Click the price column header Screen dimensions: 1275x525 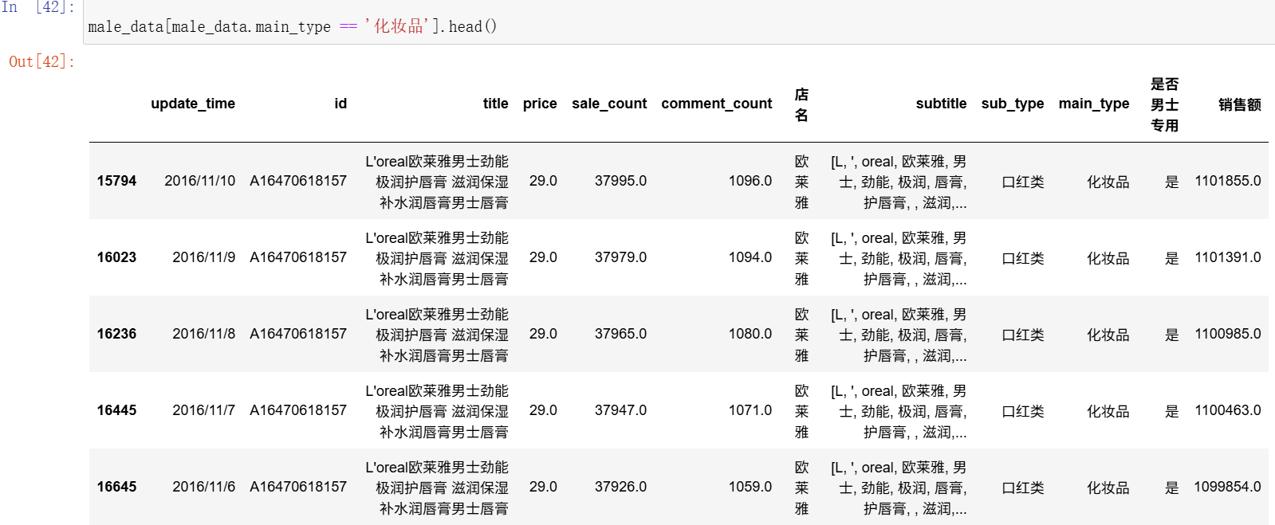coord(540,104)
